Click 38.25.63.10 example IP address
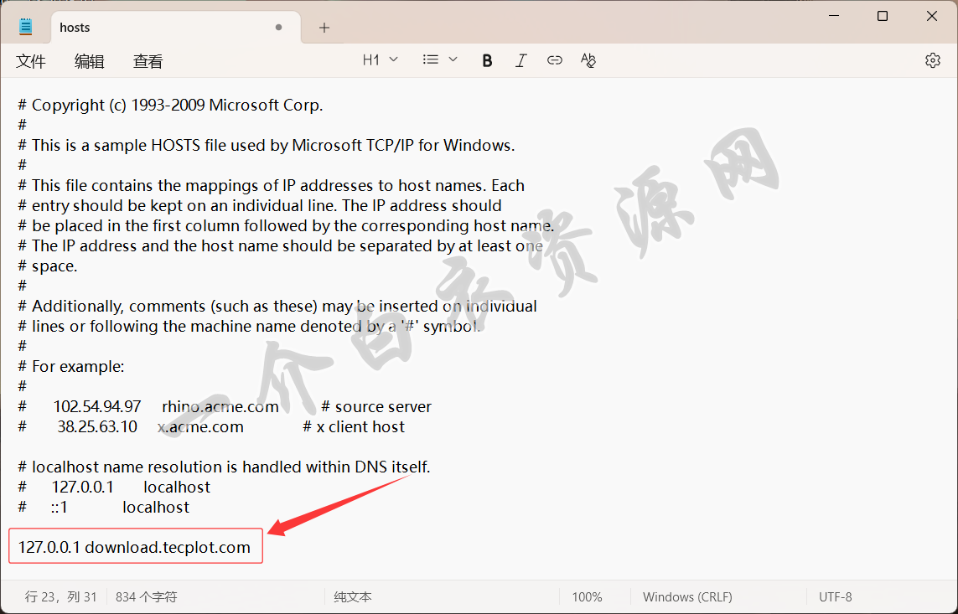 pyautogui.click(x=97, y=426)
